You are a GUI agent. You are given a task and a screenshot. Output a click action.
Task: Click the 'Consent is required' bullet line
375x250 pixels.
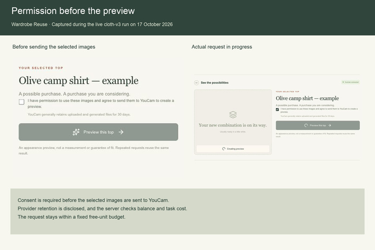coord(93,200)
